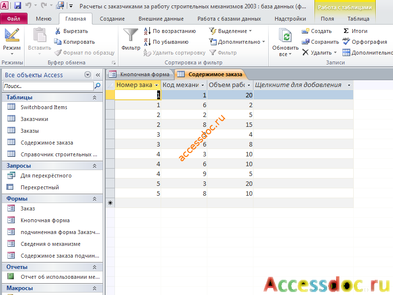Open the Switchboard Items table
Image resolution: width=393 pixels, height=295 pixels.
click(x=44, y=107)
